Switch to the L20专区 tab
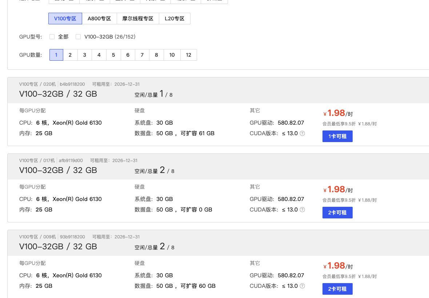 click(x=175, y=19)
